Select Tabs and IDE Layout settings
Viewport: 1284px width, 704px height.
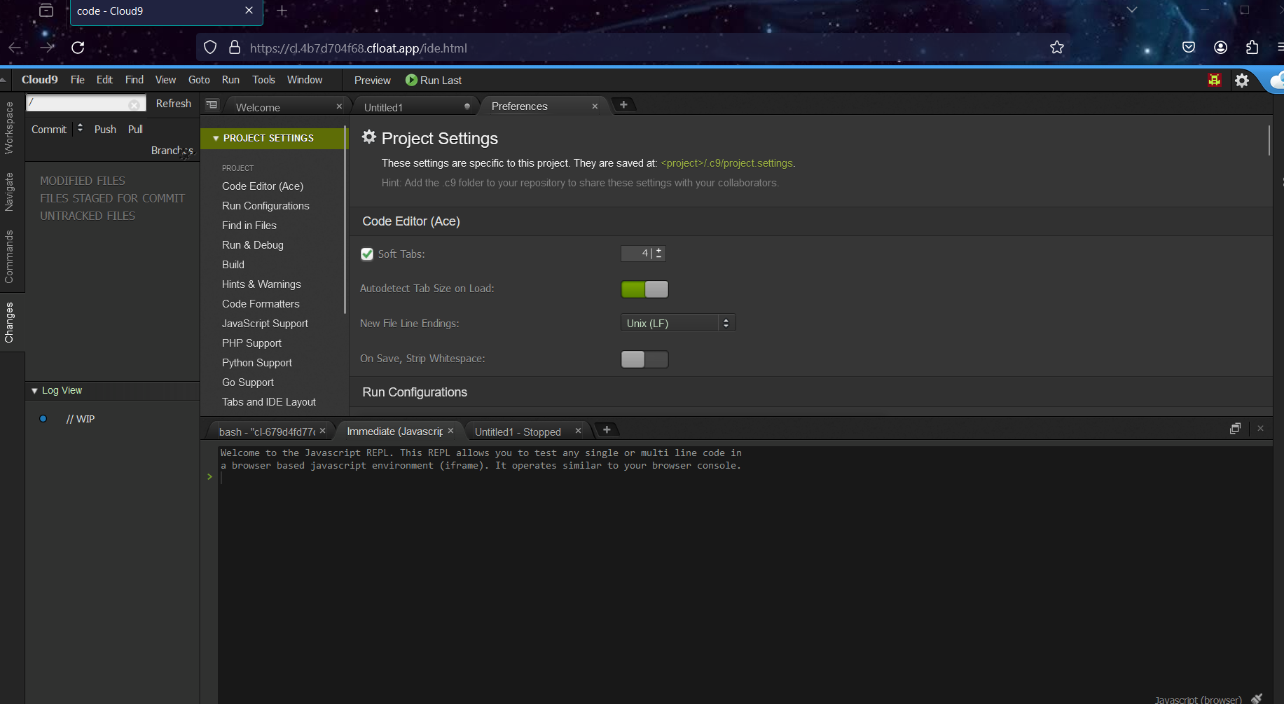(269, 402)
